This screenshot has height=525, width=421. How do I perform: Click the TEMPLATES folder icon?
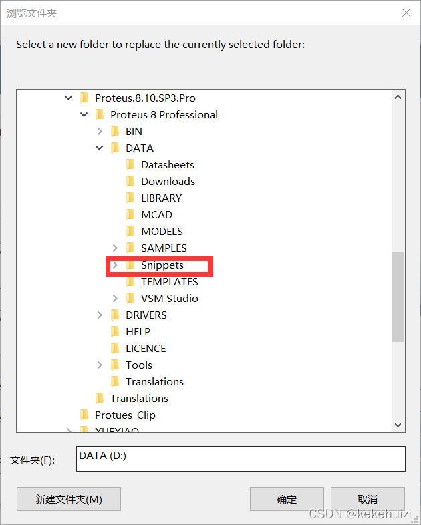point(130,282)
